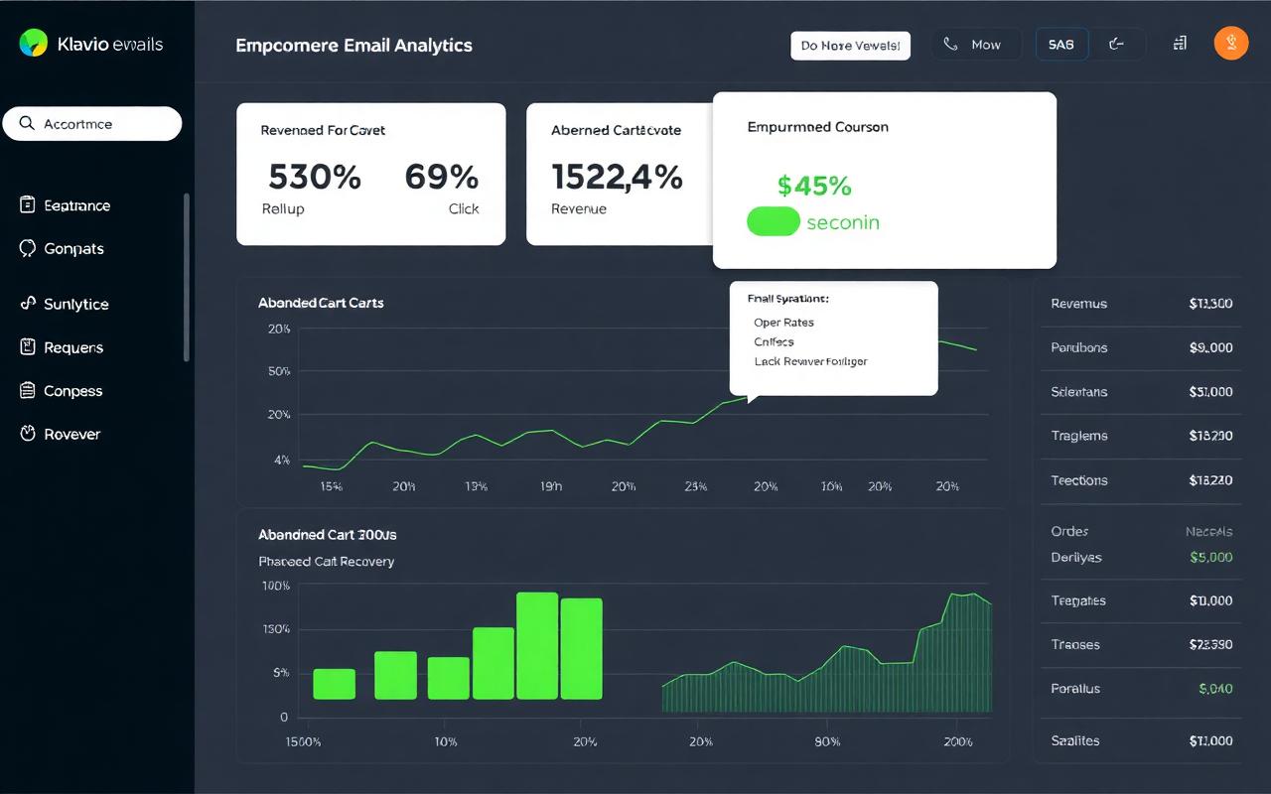Click the curved arrow icon next to SA6

[x=1118, y=44]
